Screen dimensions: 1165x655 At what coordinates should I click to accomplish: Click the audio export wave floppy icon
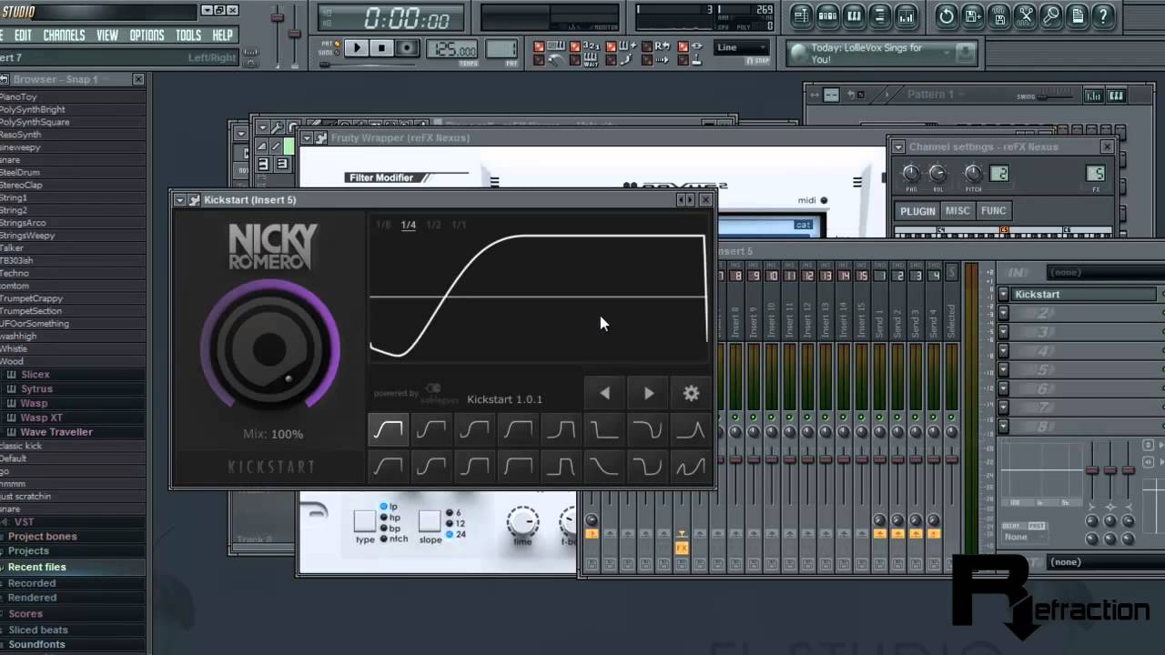(999, 15)
